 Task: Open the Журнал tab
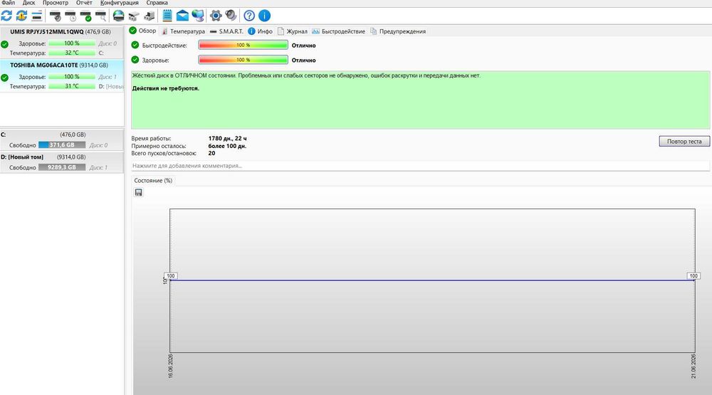[293, 31]
